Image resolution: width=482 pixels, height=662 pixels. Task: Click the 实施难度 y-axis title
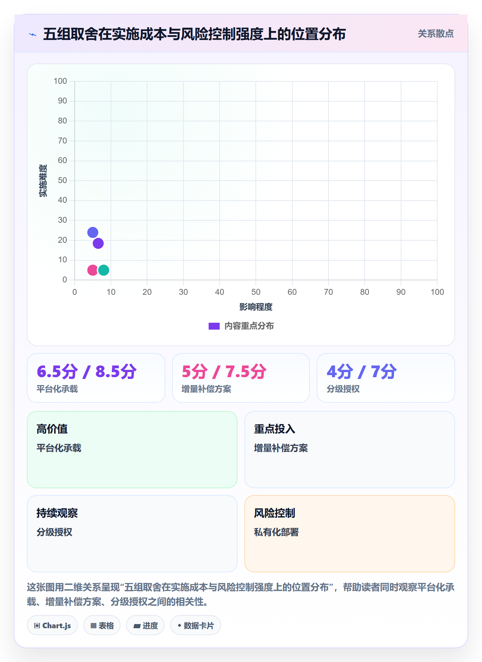point(43,181)
